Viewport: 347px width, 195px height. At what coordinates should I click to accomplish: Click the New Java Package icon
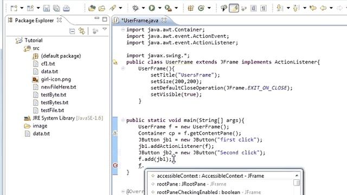(x=191, y=8)
